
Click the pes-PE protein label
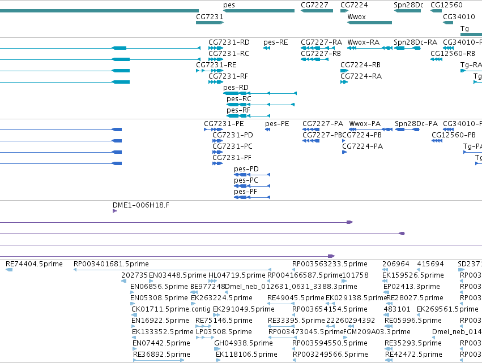(x=277, y=124)
